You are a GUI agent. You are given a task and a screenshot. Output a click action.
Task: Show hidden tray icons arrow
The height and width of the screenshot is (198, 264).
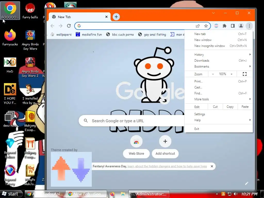217,194
